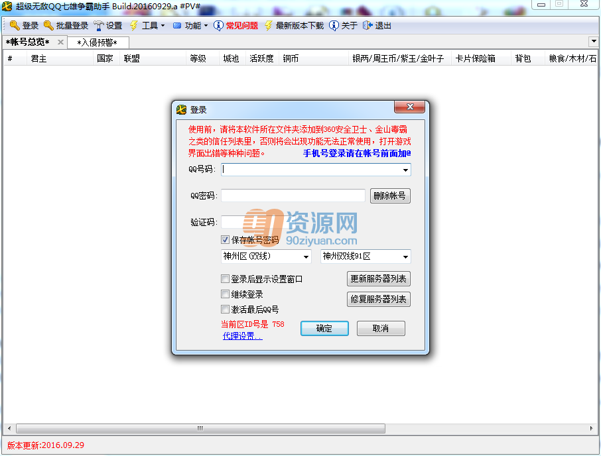Click the info icon for 关于
The width and height of the screenshot is (601, 456).
pyautogui.click(x=334, y=26)
